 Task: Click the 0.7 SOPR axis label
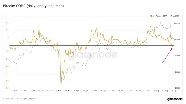point(7,88)
